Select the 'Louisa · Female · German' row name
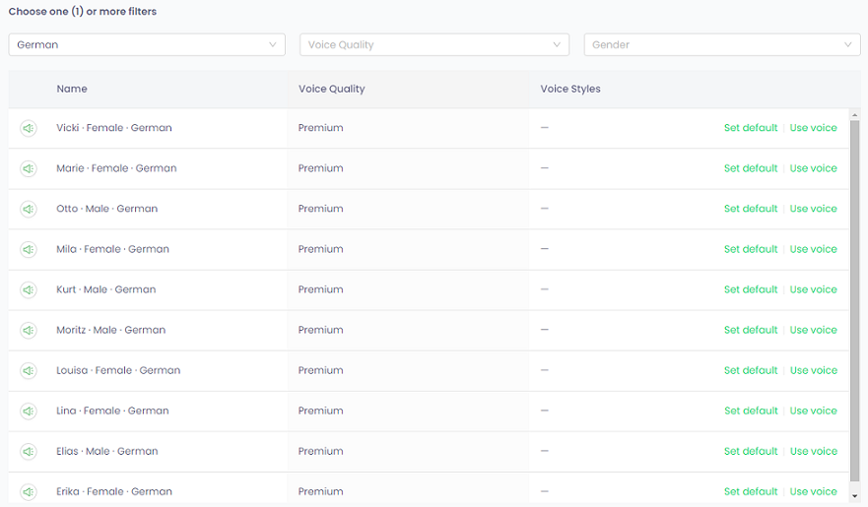 coord(118,370)
